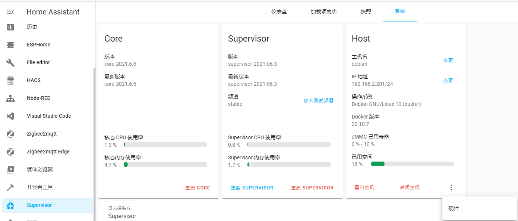Open Visual Studio Code label in sidebar

[49, 116]
